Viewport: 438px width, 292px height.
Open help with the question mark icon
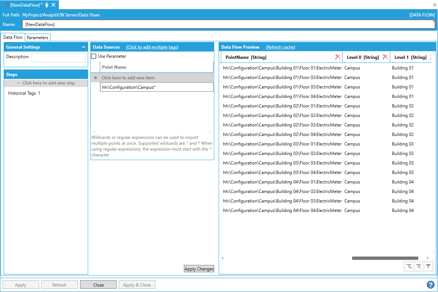point(430,285)
